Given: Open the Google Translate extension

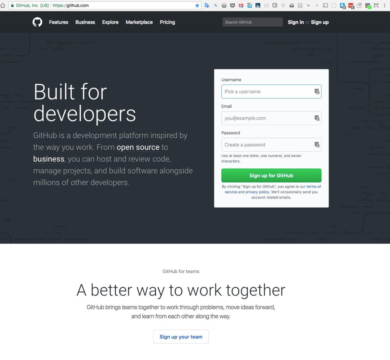Looking at the screenshot, I should 207,6.
